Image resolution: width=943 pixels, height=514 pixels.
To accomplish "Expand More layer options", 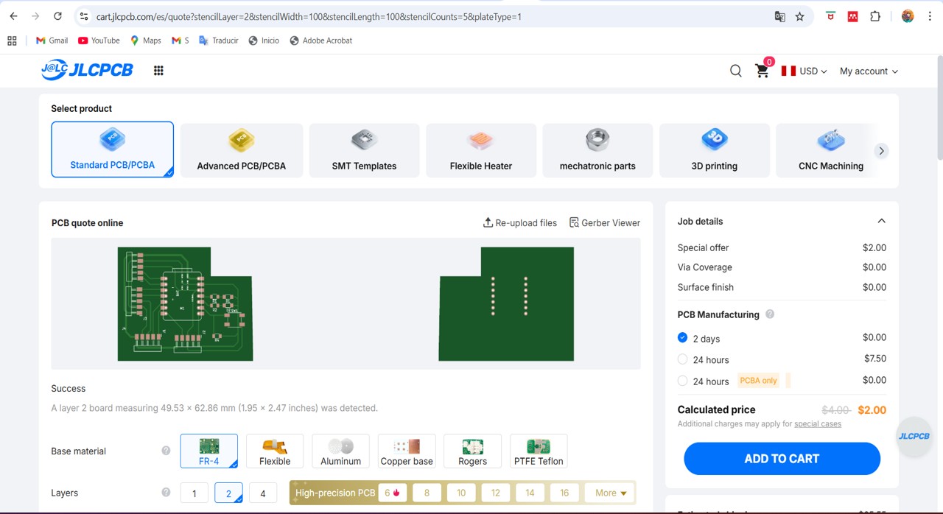I will [610, 493].
